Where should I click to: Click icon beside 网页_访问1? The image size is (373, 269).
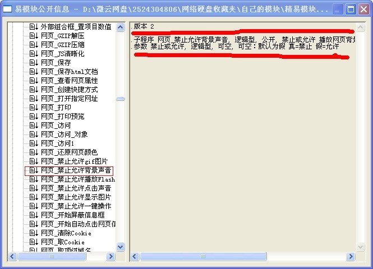(x=34, y=143)
